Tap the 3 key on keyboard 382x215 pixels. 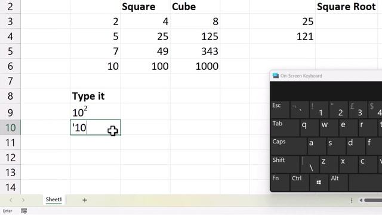(x=358, y=109)
